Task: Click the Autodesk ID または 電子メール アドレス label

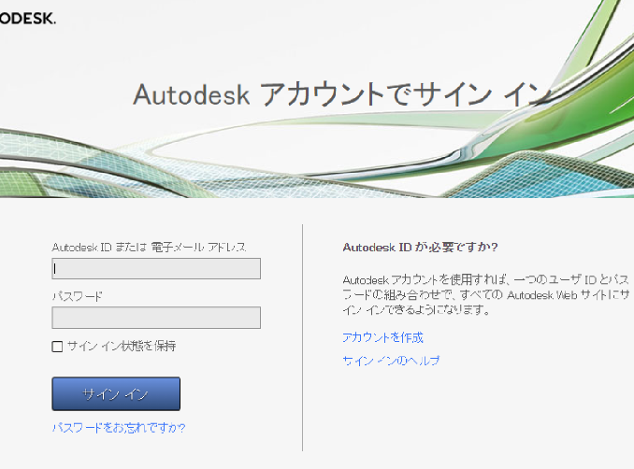Action: [150, 248]
